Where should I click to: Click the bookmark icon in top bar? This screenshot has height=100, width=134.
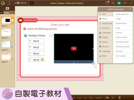pos(9,3)
